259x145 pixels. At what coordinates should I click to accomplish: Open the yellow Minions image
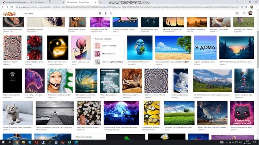152,113
